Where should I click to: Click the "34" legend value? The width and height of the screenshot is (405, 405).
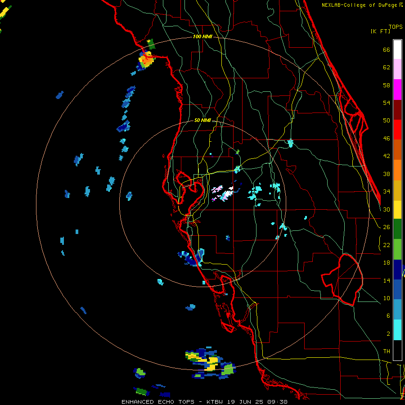pyautogui.click(x=387, y=191)
